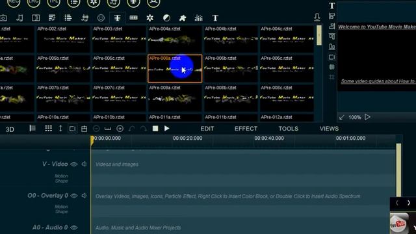The image size is (416, 234).
Task: Toggle the safe frame rectangle beside preview
Action: [x=332, y=57]
